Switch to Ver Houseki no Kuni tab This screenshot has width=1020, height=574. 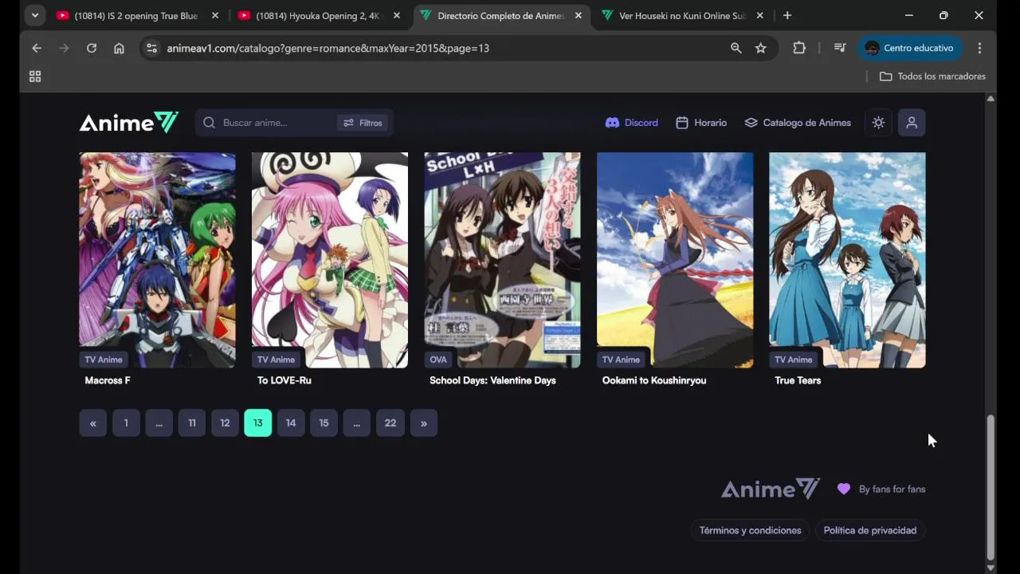(683, 16)
